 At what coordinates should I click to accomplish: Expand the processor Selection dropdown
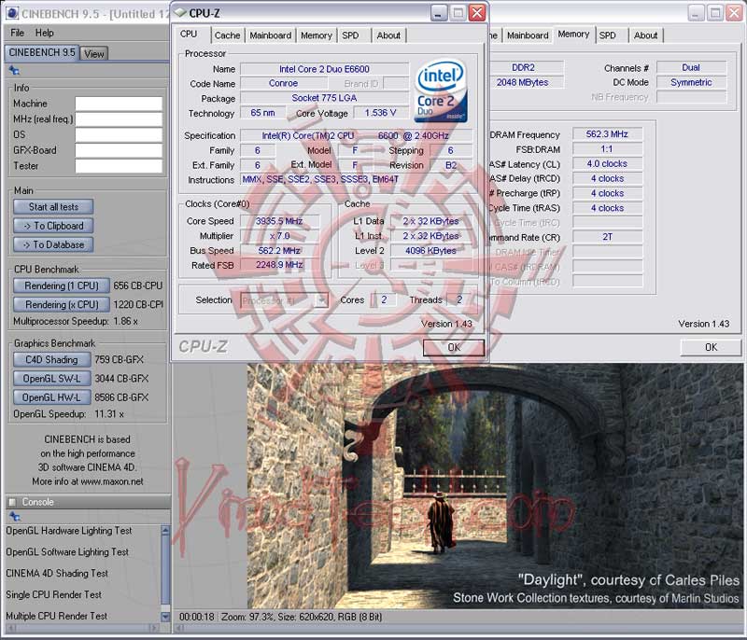coord(322,299)
